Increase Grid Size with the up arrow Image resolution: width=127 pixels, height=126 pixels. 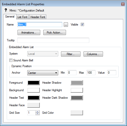pyautogui.click(x=37, y=112)
